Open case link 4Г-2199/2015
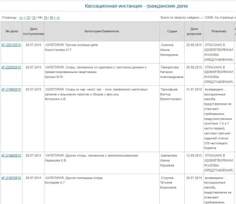 tap(11, 90)
